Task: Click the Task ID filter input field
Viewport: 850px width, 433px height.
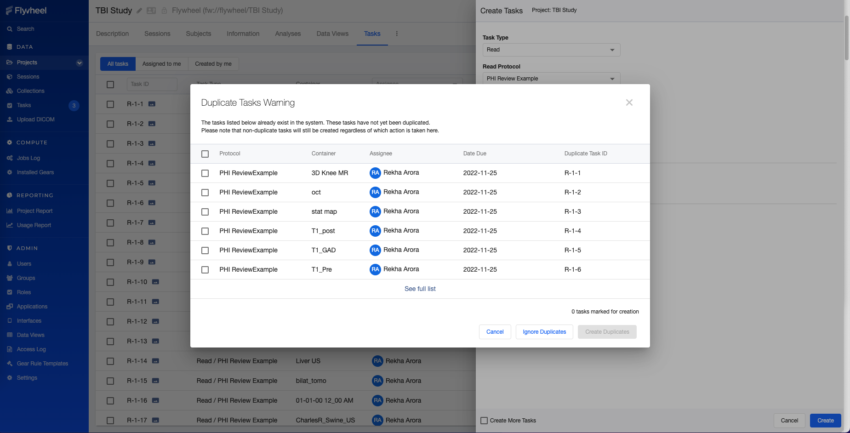Action: (152, 84)
